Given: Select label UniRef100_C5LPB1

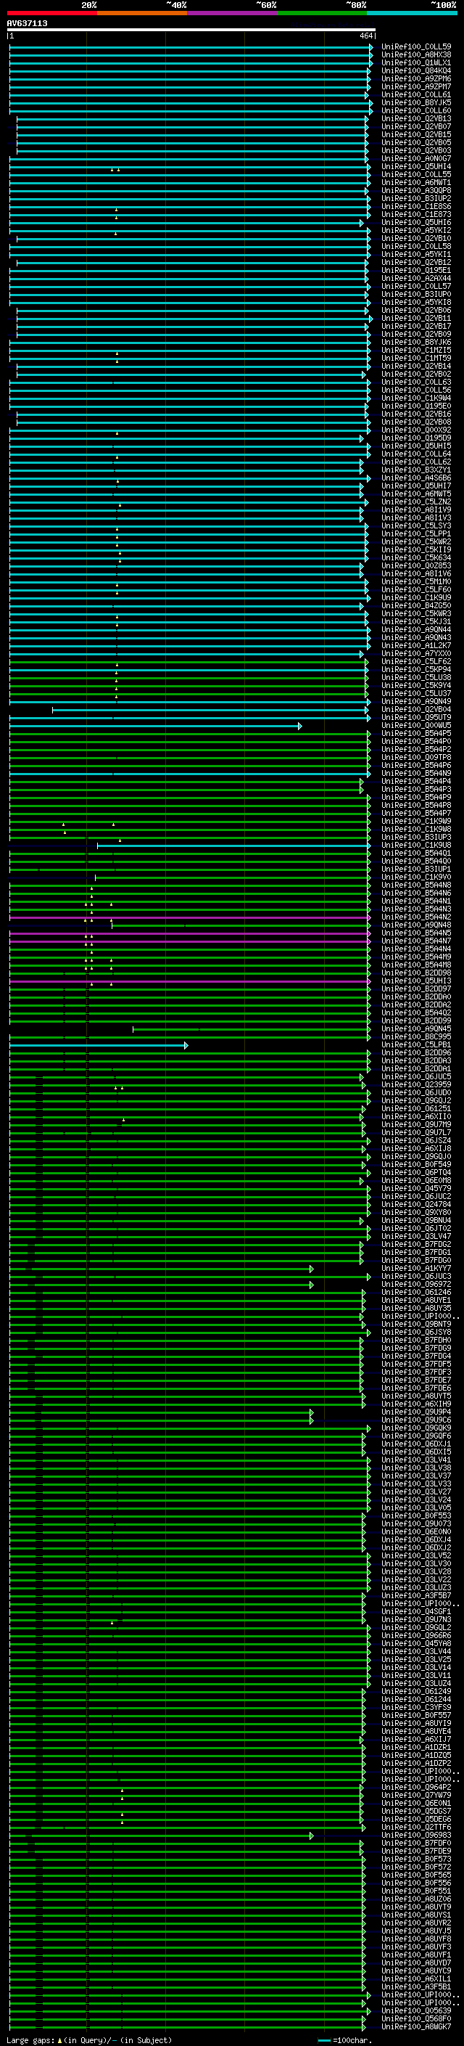Looking at the screenshot, I should [416, 1045].
